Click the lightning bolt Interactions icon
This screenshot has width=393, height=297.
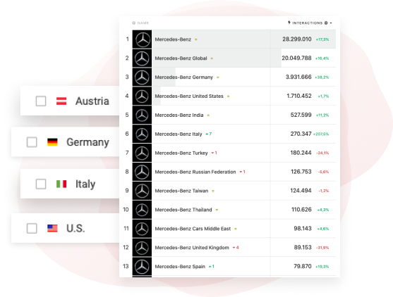289,23
